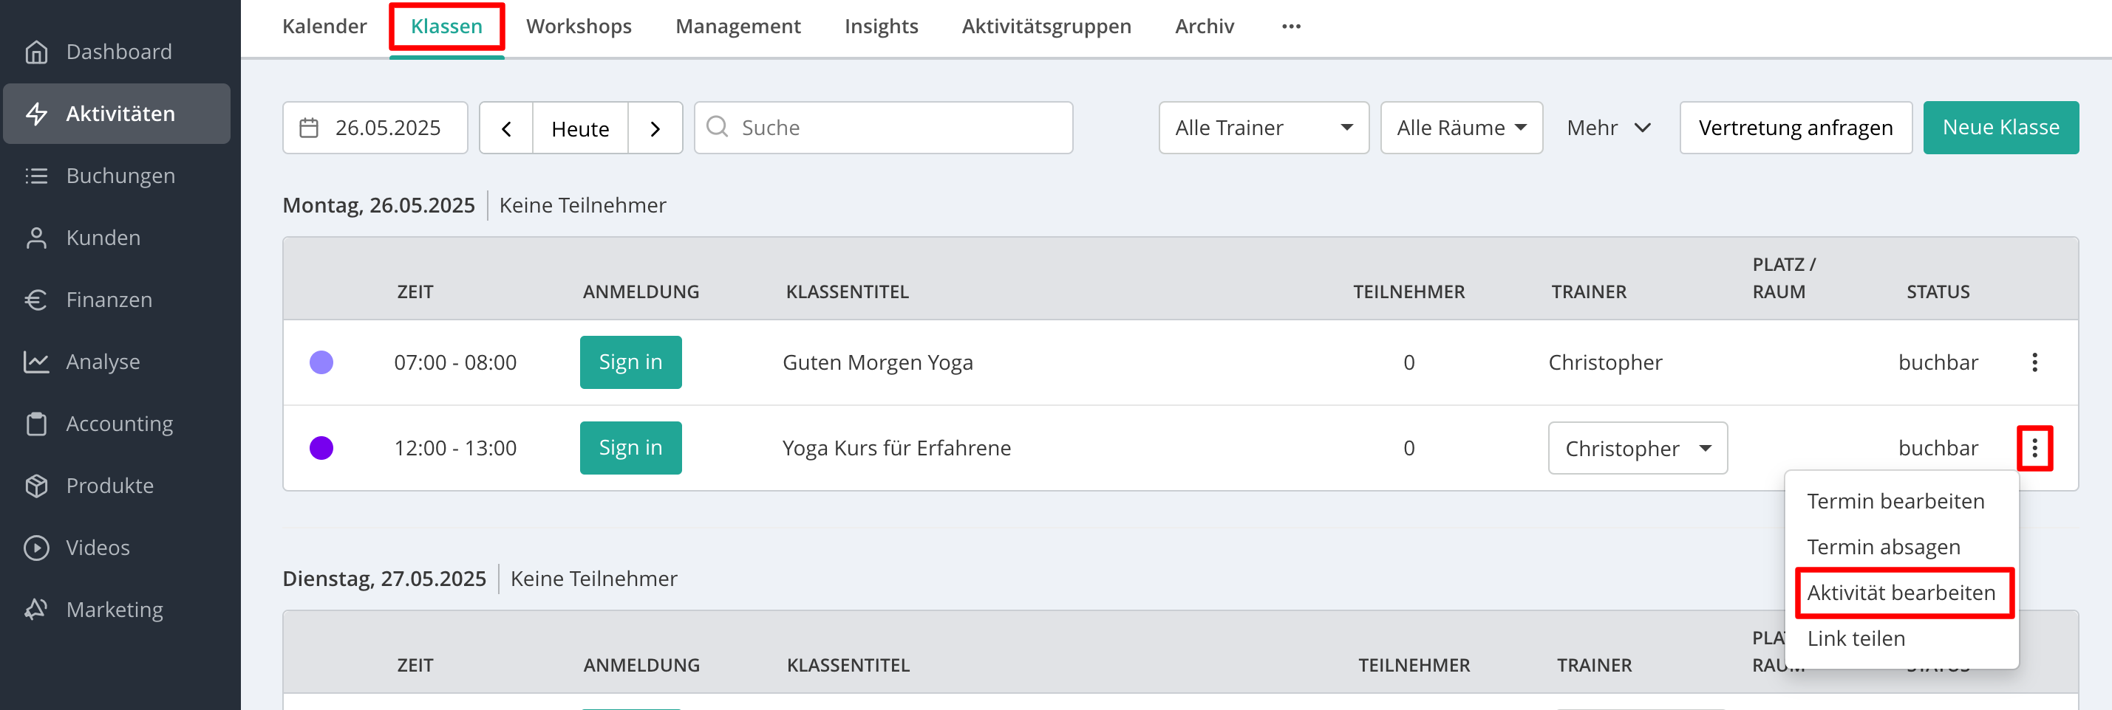Select Aktivität bearbeiten from menu
The height and width of the screenshot is (710, 2112).
1901,593
